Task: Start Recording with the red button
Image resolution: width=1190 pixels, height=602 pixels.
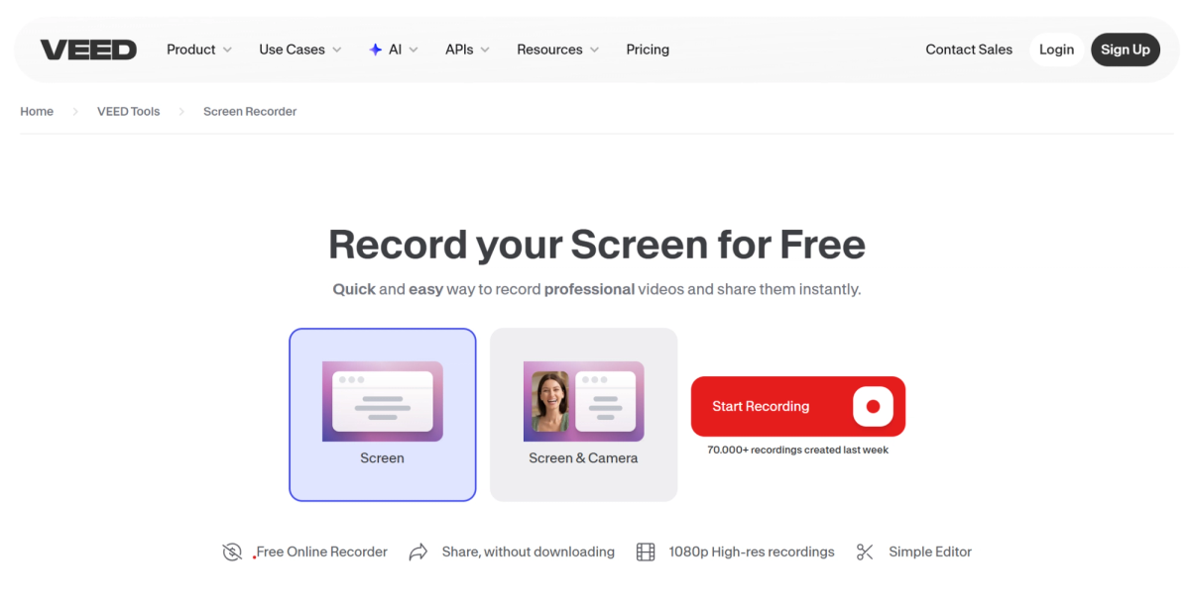Action: point(798,406)
